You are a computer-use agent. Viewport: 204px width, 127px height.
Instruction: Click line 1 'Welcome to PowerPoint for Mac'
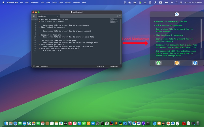(55, 20)
